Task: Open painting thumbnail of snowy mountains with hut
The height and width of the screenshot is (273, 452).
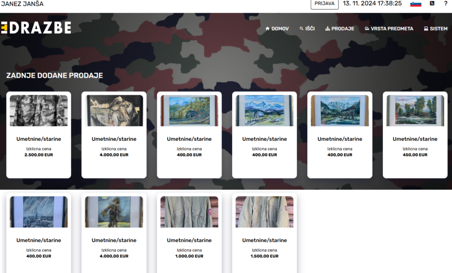Action: coord(264,111)
